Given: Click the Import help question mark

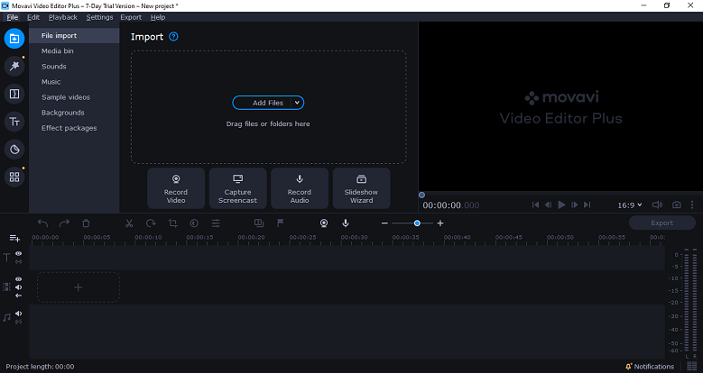Looking at the screenshot, I should tap(173, 37).
